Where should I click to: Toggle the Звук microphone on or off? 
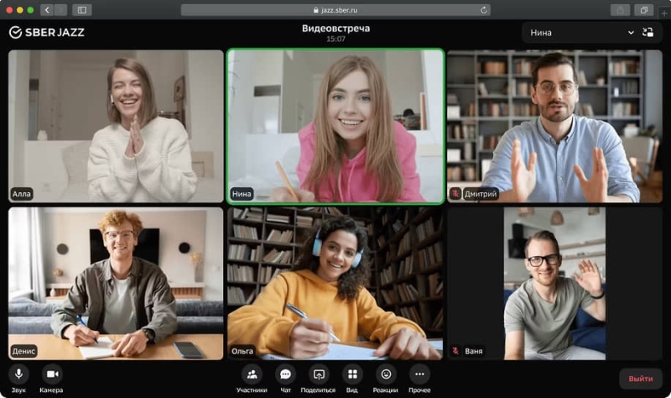[18, 374]
